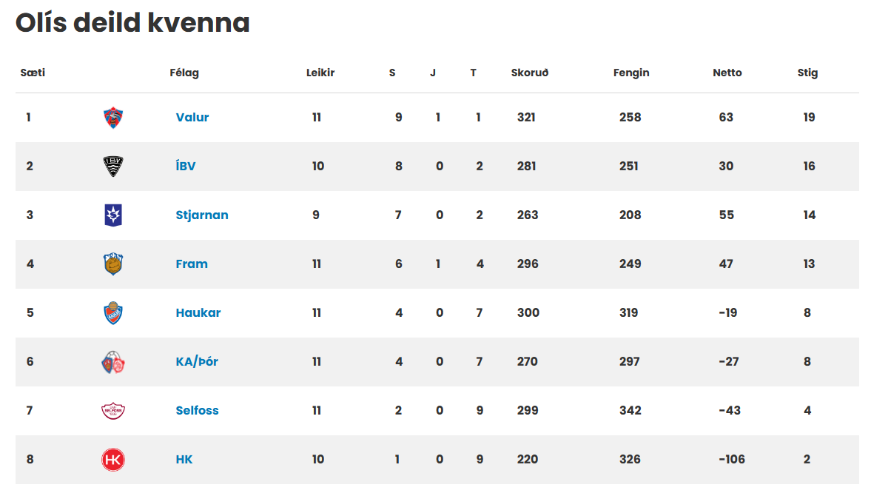Click the Selfoss club crest icon
Viewport: 871px width, 496px height.
(x=113, y=411)
